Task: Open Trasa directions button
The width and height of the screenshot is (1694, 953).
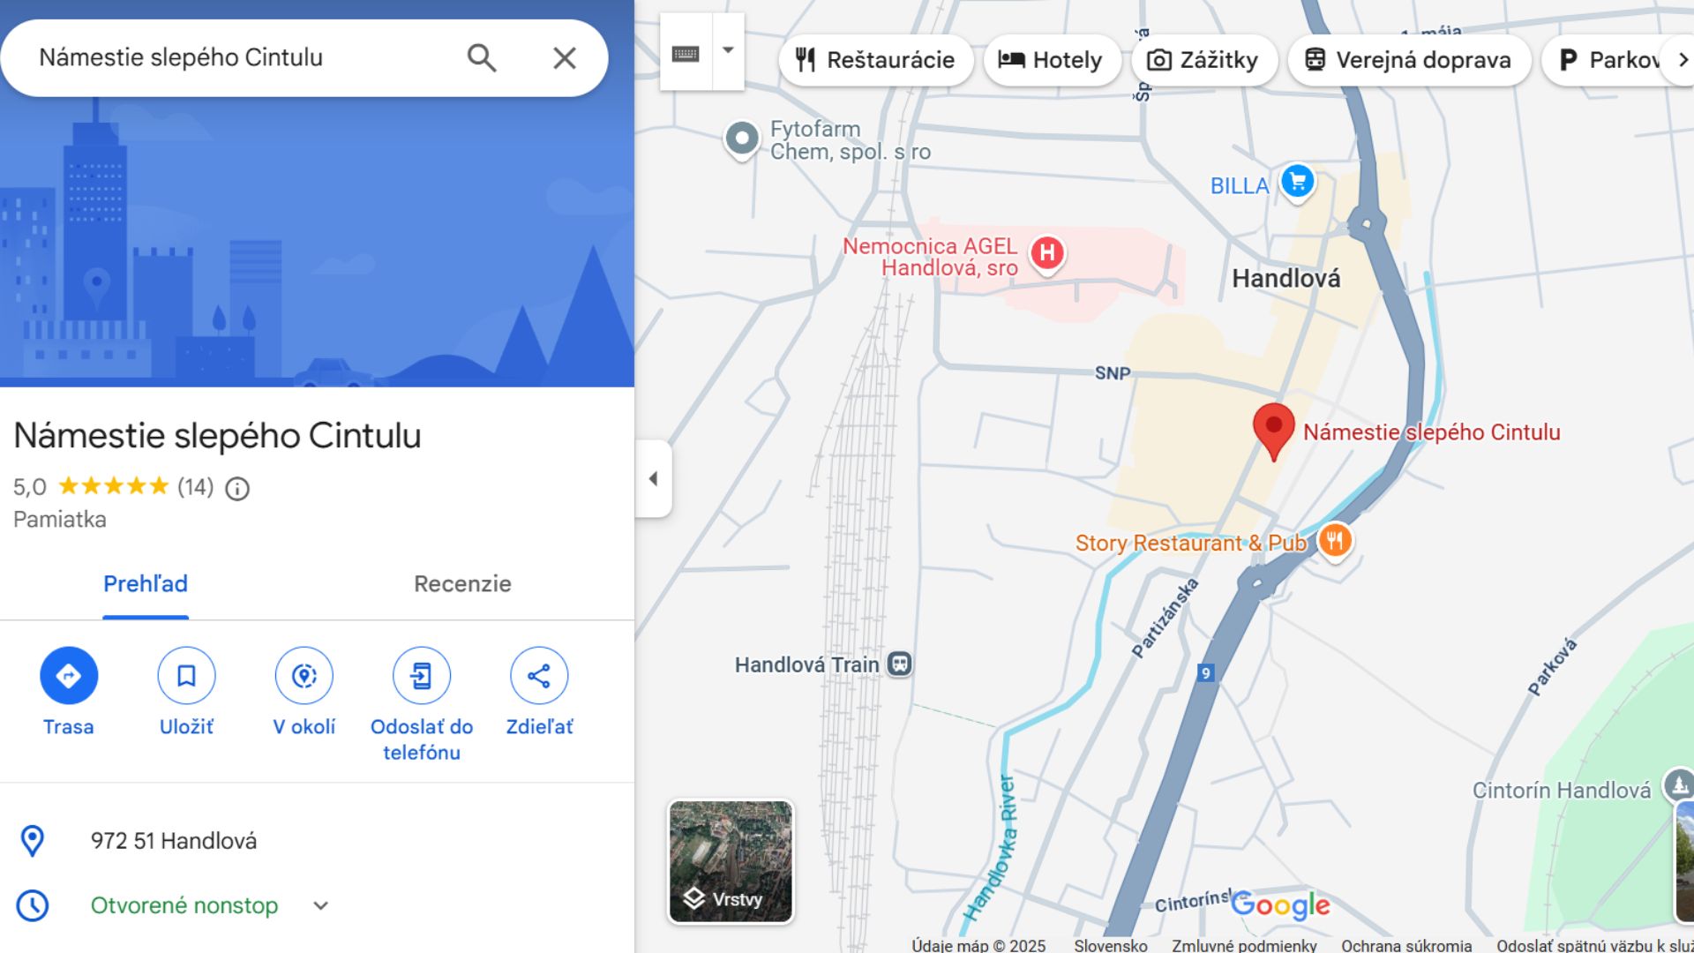Action: coord(69,676)
